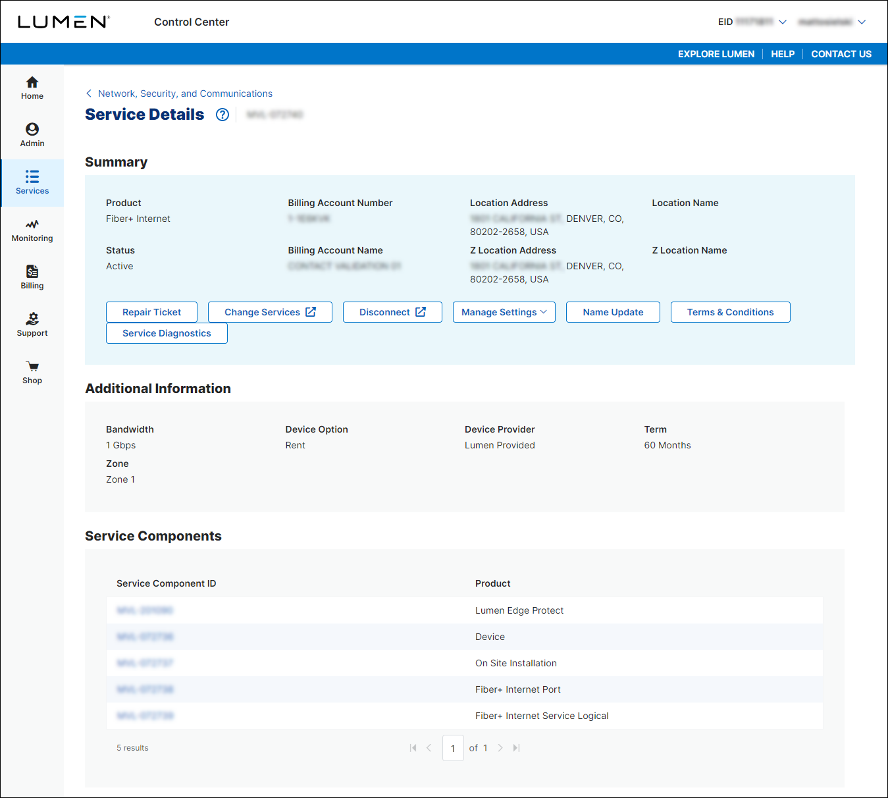The image size is (888, 798).
Task: Open Terms & Conditions button
Action: (731, 312)
